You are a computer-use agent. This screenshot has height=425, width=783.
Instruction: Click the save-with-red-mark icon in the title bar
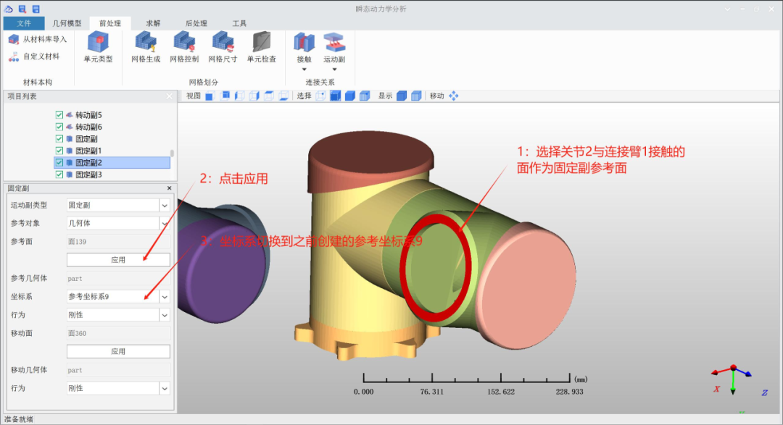22,9
